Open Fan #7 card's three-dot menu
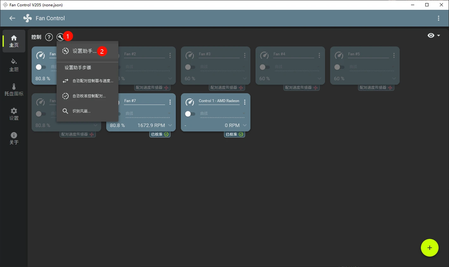 point(170,102)
